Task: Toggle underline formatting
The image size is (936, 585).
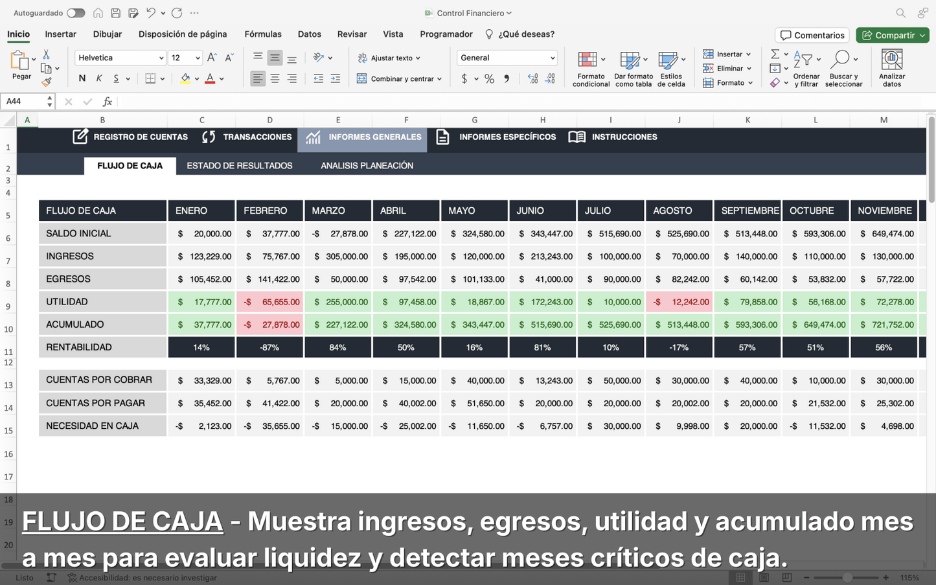Action: (x=117, y=78)
